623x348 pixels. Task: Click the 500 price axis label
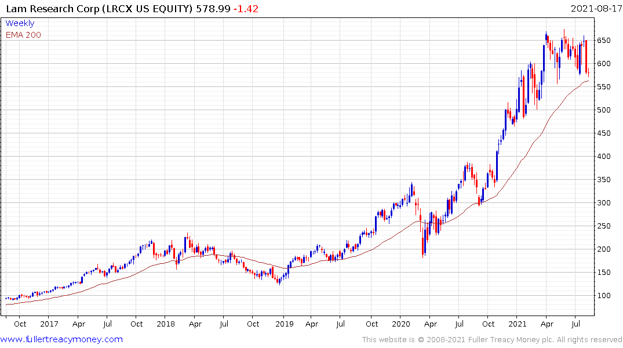pyautogui.click(x=603, y=110)
